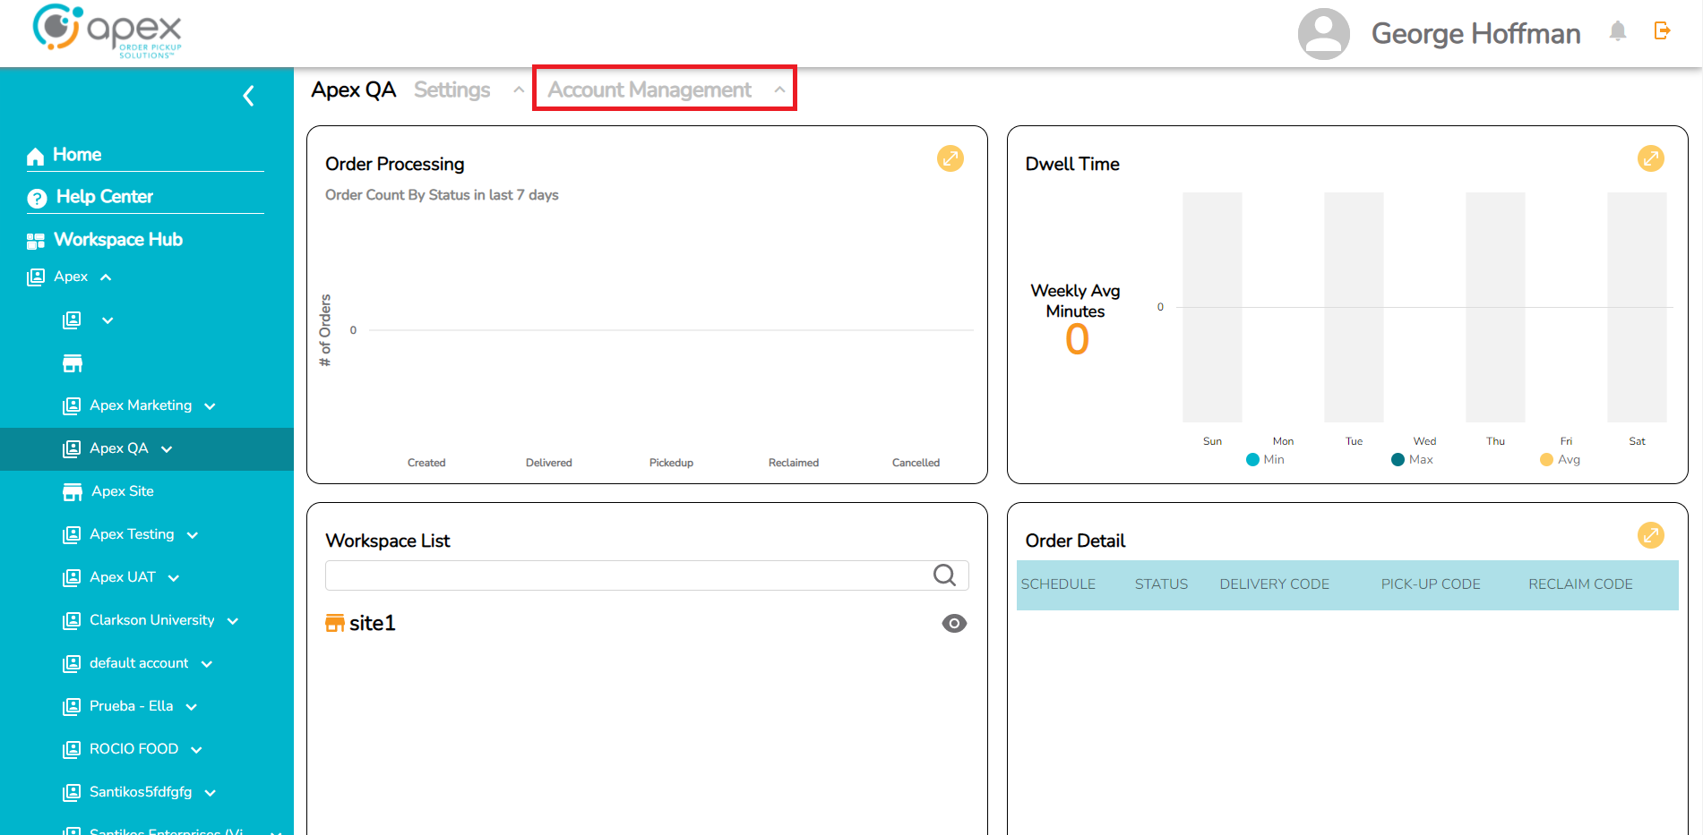The image size is (1703, 835).
Task: Click the orange logout icon
Action: tap(1662, 31)
